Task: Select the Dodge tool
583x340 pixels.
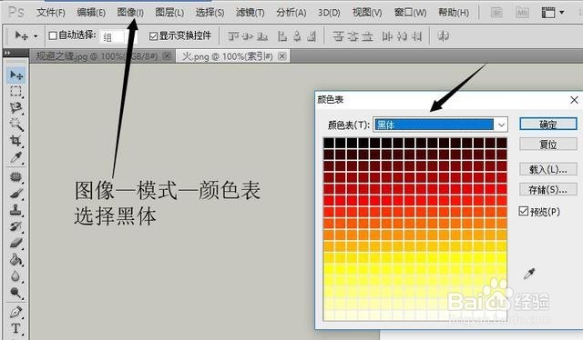Action: click(15, 293)
